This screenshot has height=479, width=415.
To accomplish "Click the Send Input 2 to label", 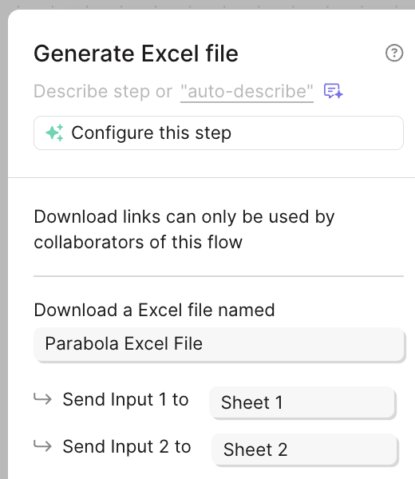I will click(127, 446).
